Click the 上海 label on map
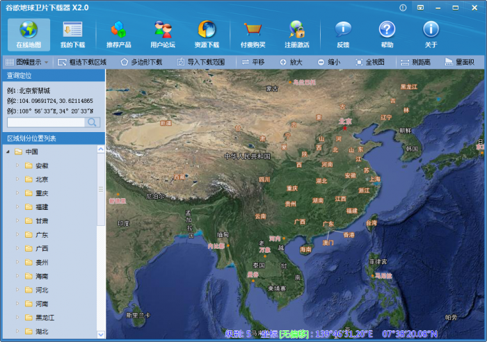Viewport: 487px width, 342px height. coord(374,179)
